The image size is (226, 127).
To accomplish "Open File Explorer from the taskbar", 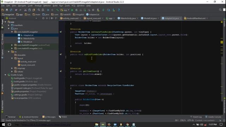I will 97,125.
